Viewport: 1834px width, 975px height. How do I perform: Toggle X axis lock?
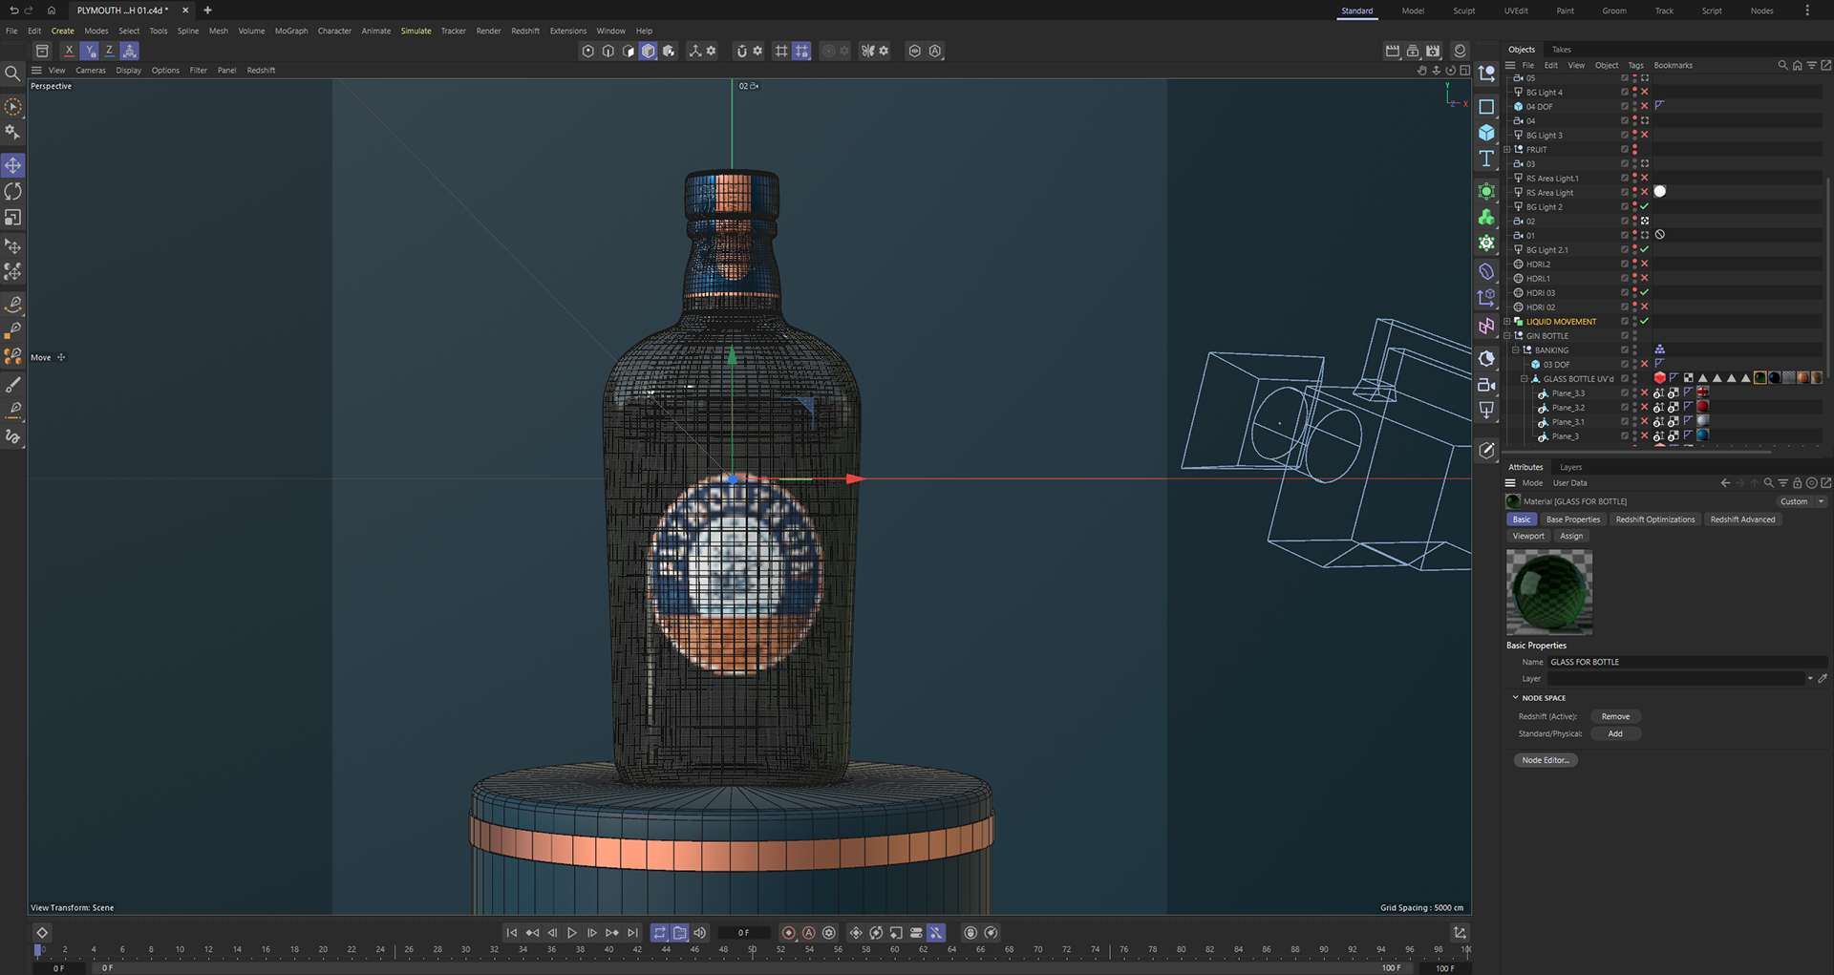click(x=69, y=51)
